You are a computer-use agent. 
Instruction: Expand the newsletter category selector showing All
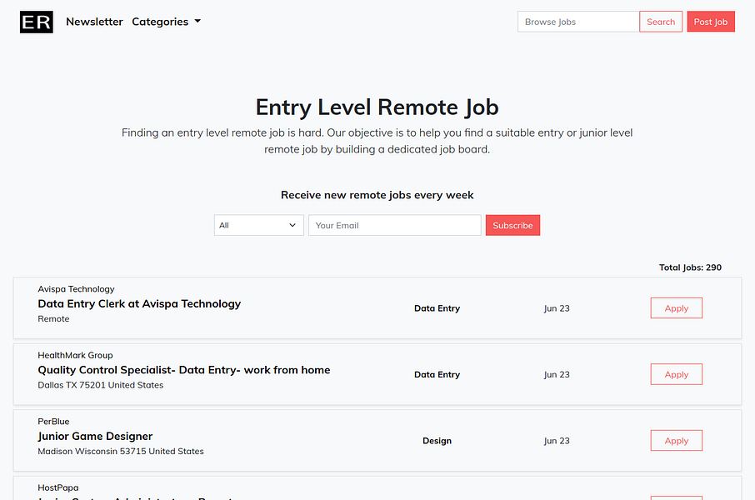[258, 225]
